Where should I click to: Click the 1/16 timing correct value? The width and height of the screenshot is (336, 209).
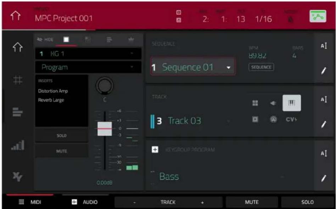tap(263, 19)
